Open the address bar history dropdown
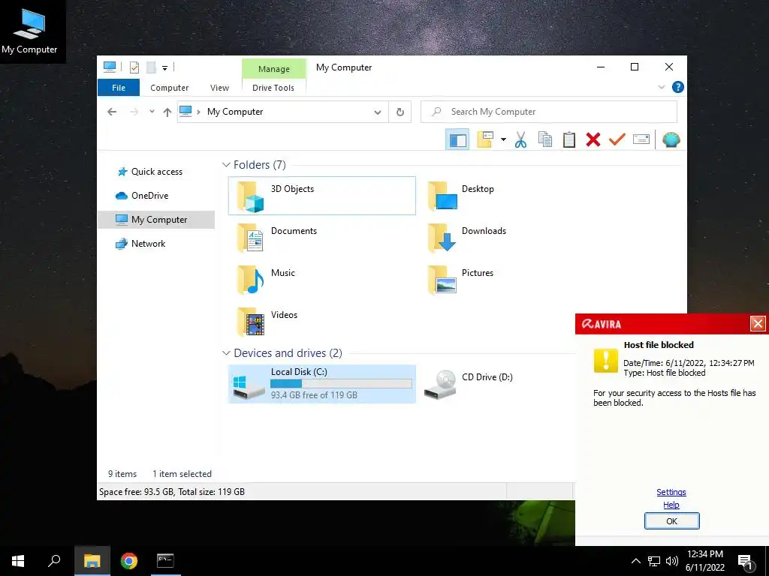The height and width of the screenshot is (576, 769). click(378, 112)
